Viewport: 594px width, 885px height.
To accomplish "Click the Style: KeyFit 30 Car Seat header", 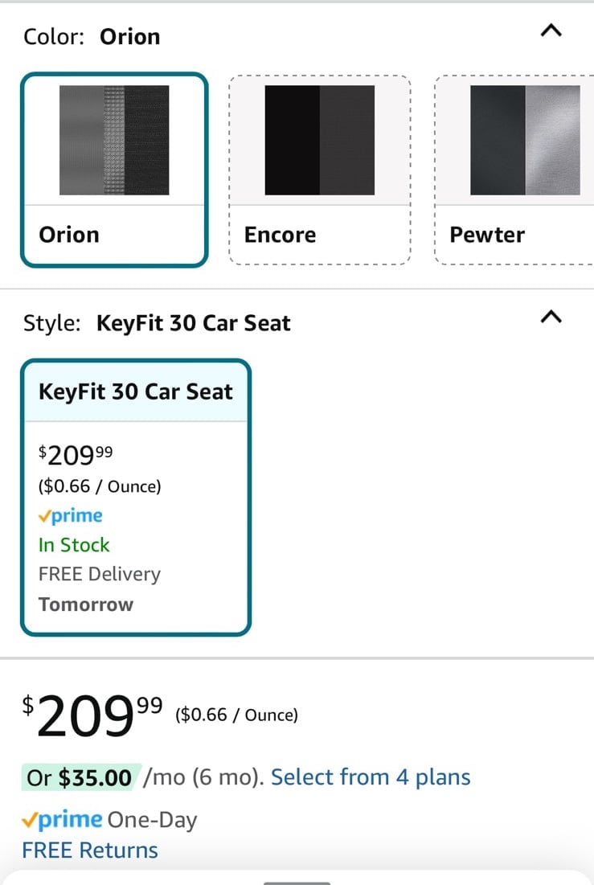I will tap(157, 323).
